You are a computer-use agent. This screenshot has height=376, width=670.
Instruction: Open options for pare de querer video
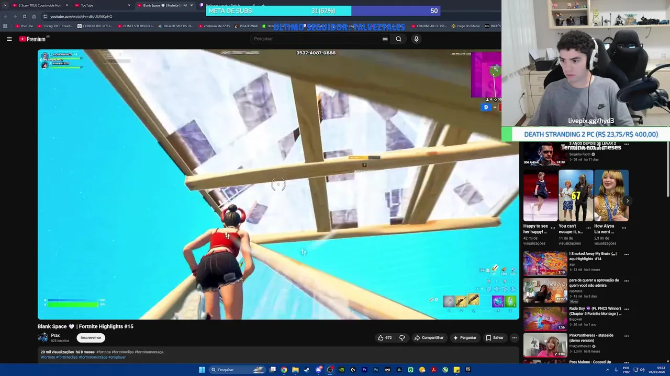626,281
